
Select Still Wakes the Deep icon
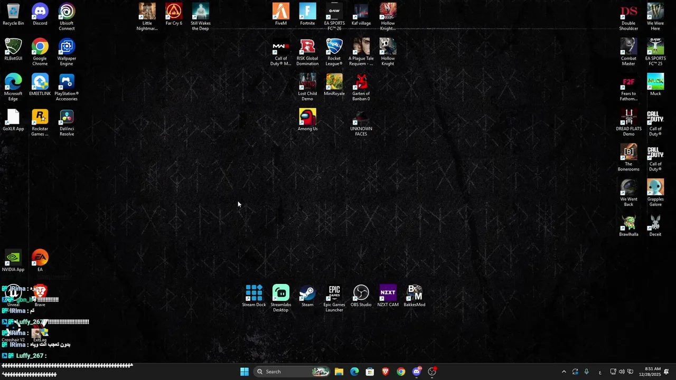201,17
